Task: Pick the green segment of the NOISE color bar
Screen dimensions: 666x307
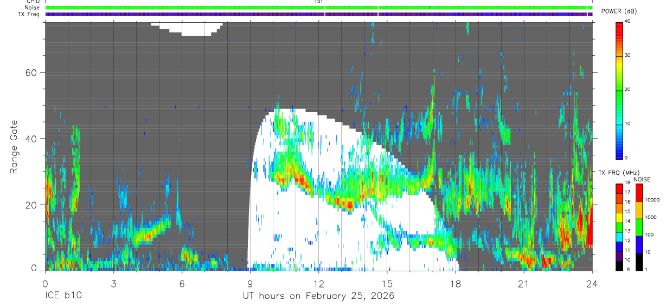Action: (639, 227)
